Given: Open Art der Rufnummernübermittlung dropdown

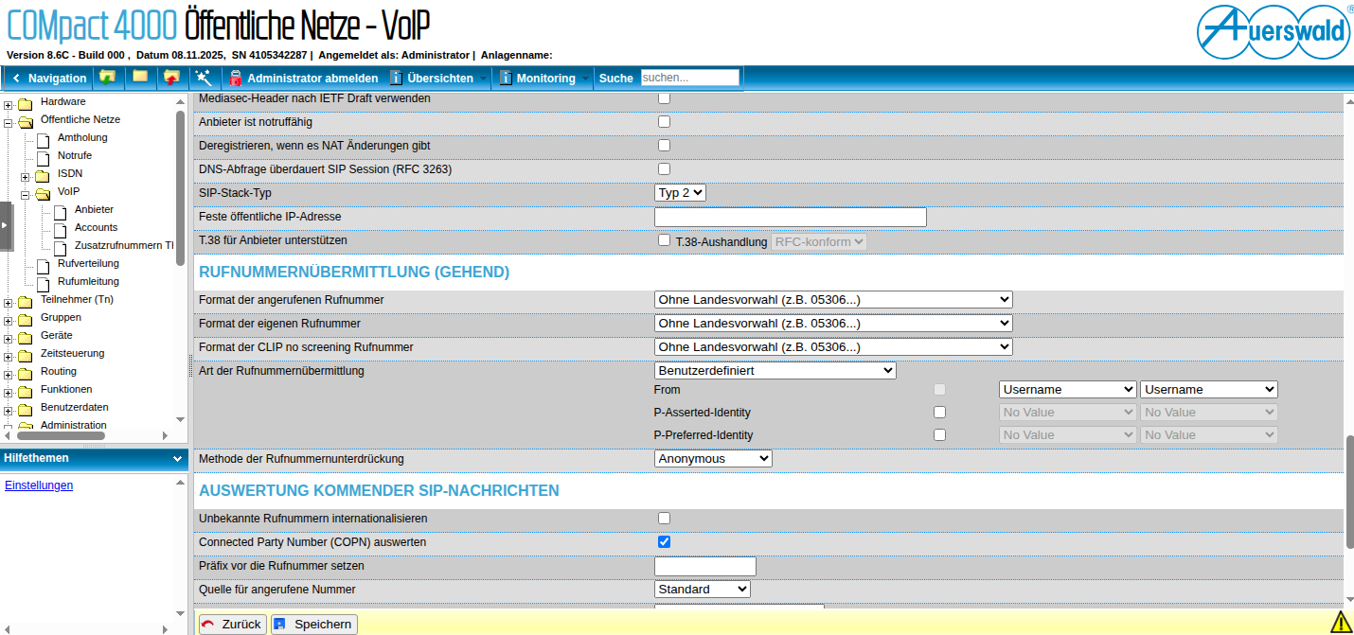Looking at the screenshot, I should point(775,371).
